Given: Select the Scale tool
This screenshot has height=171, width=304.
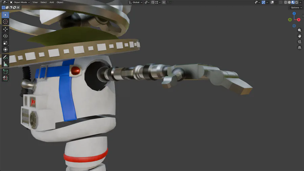Looking at the screenshot, I should [5, 43].
